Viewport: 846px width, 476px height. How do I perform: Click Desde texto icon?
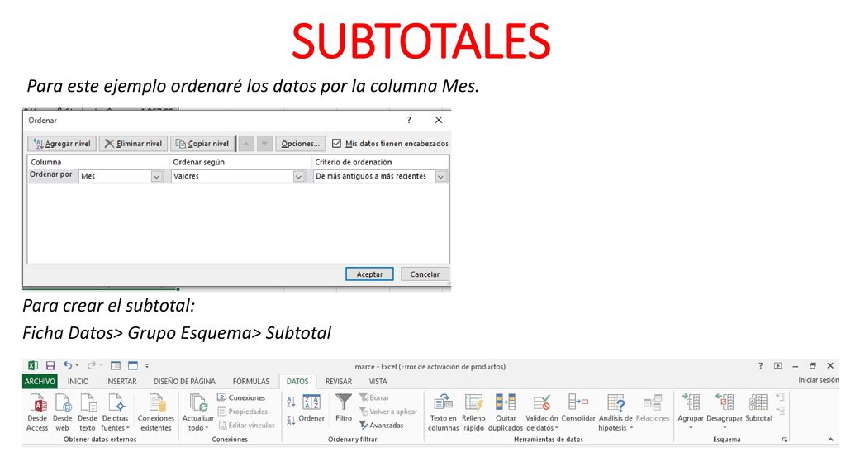pos(87,412)
